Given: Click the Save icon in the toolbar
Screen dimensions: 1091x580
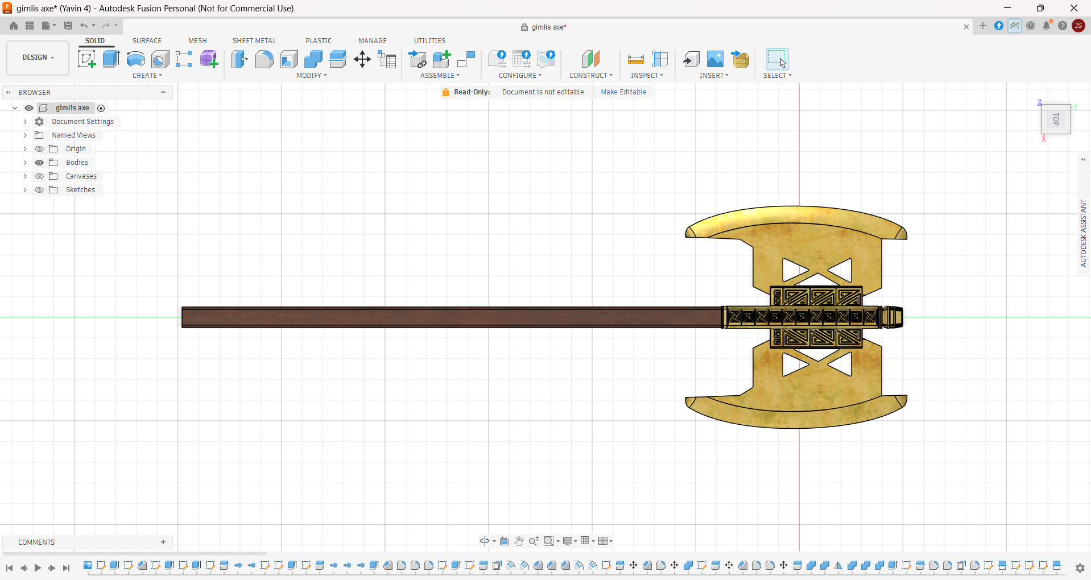Looking at the screenshot, I should (68, 26).
